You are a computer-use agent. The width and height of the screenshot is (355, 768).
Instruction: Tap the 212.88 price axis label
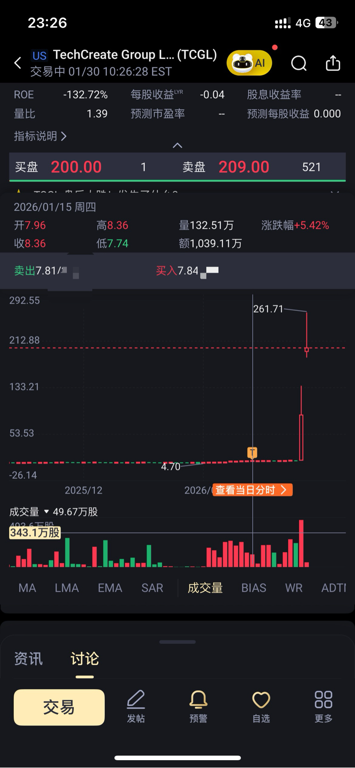coord(24,340)
